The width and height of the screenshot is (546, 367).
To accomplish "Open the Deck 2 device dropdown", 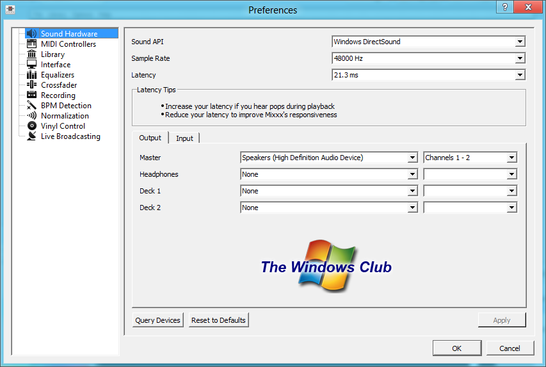I will point(329,208).
